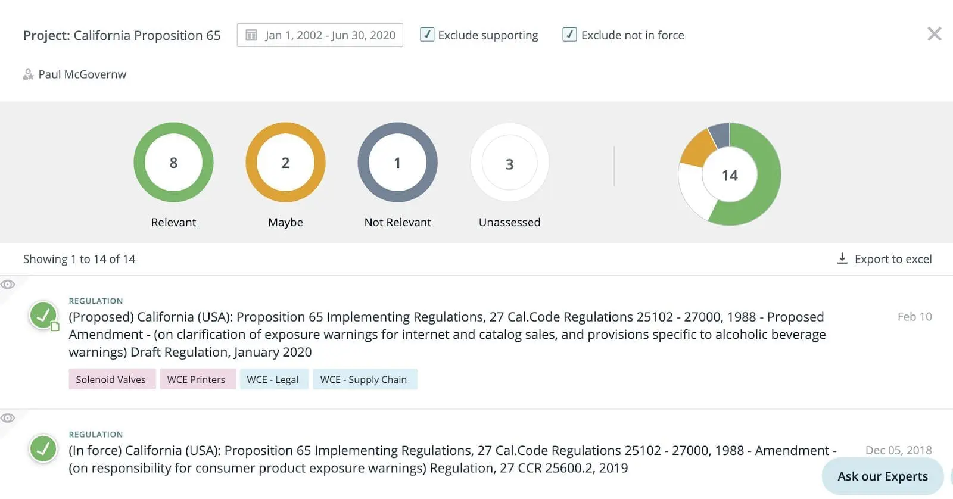Click the Not Relevant label
953x499 pixels.
(x=397, y=222)
